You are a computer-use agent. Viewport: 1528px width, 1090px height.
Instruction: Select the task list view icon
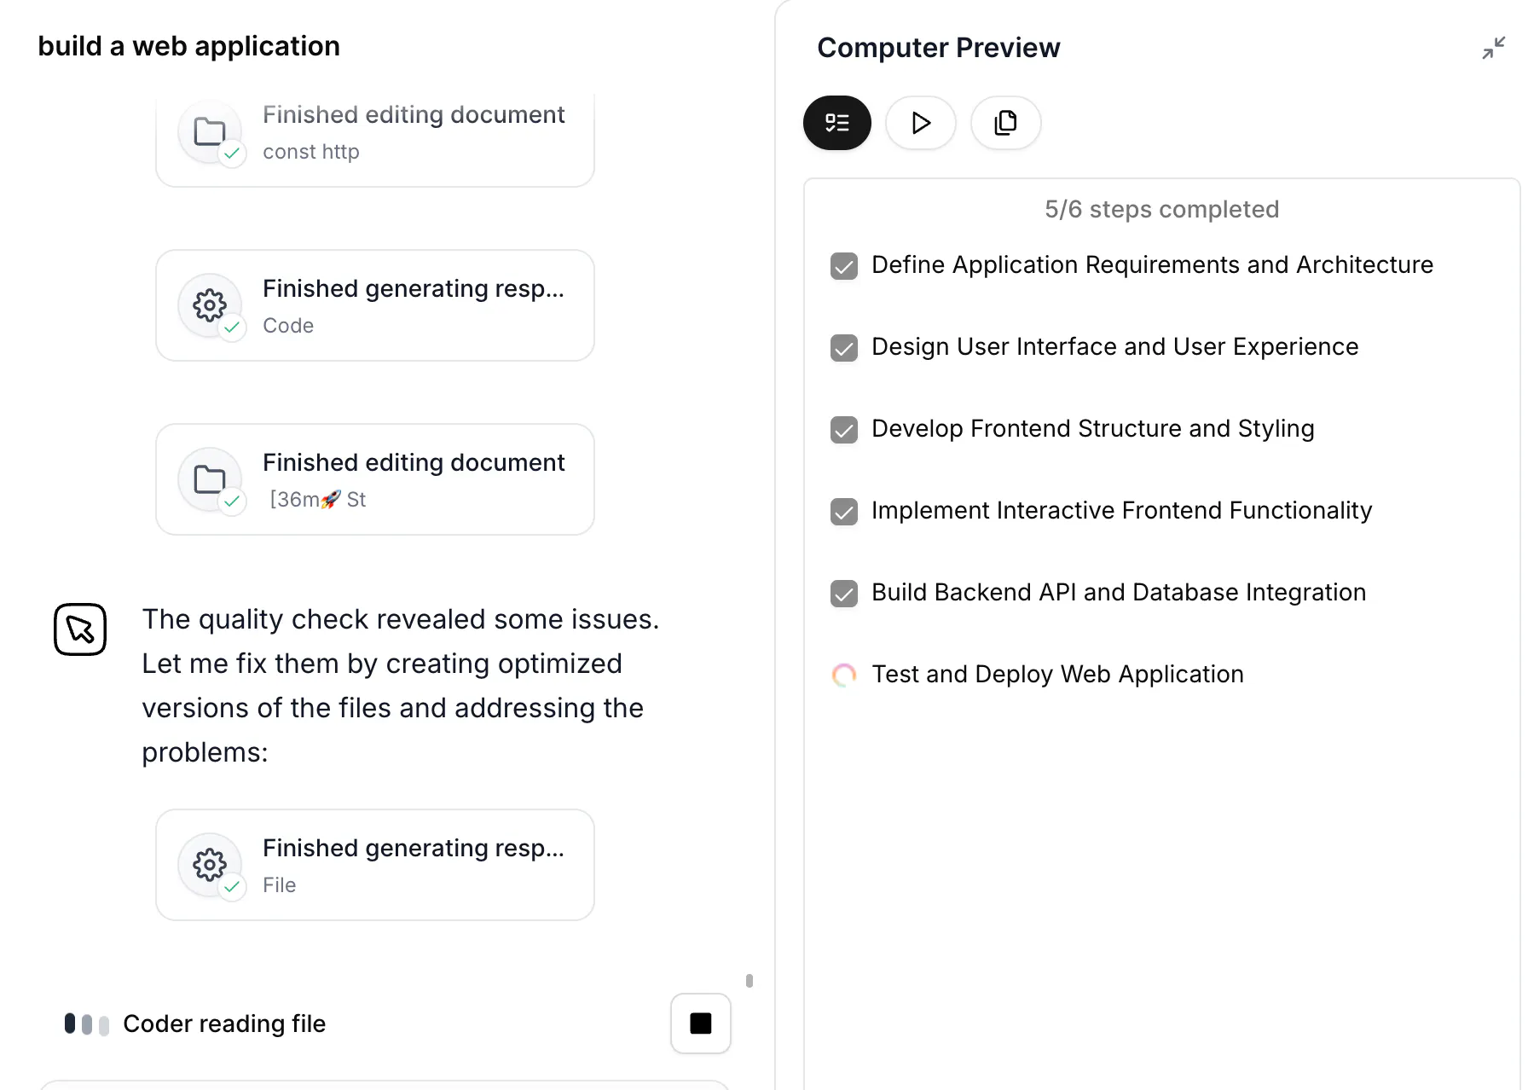836,123
